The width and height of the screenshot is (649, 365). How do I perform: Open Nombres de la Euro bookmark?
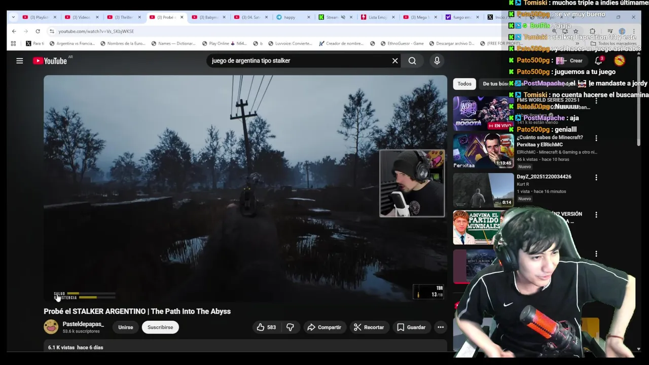pos(123,44)
